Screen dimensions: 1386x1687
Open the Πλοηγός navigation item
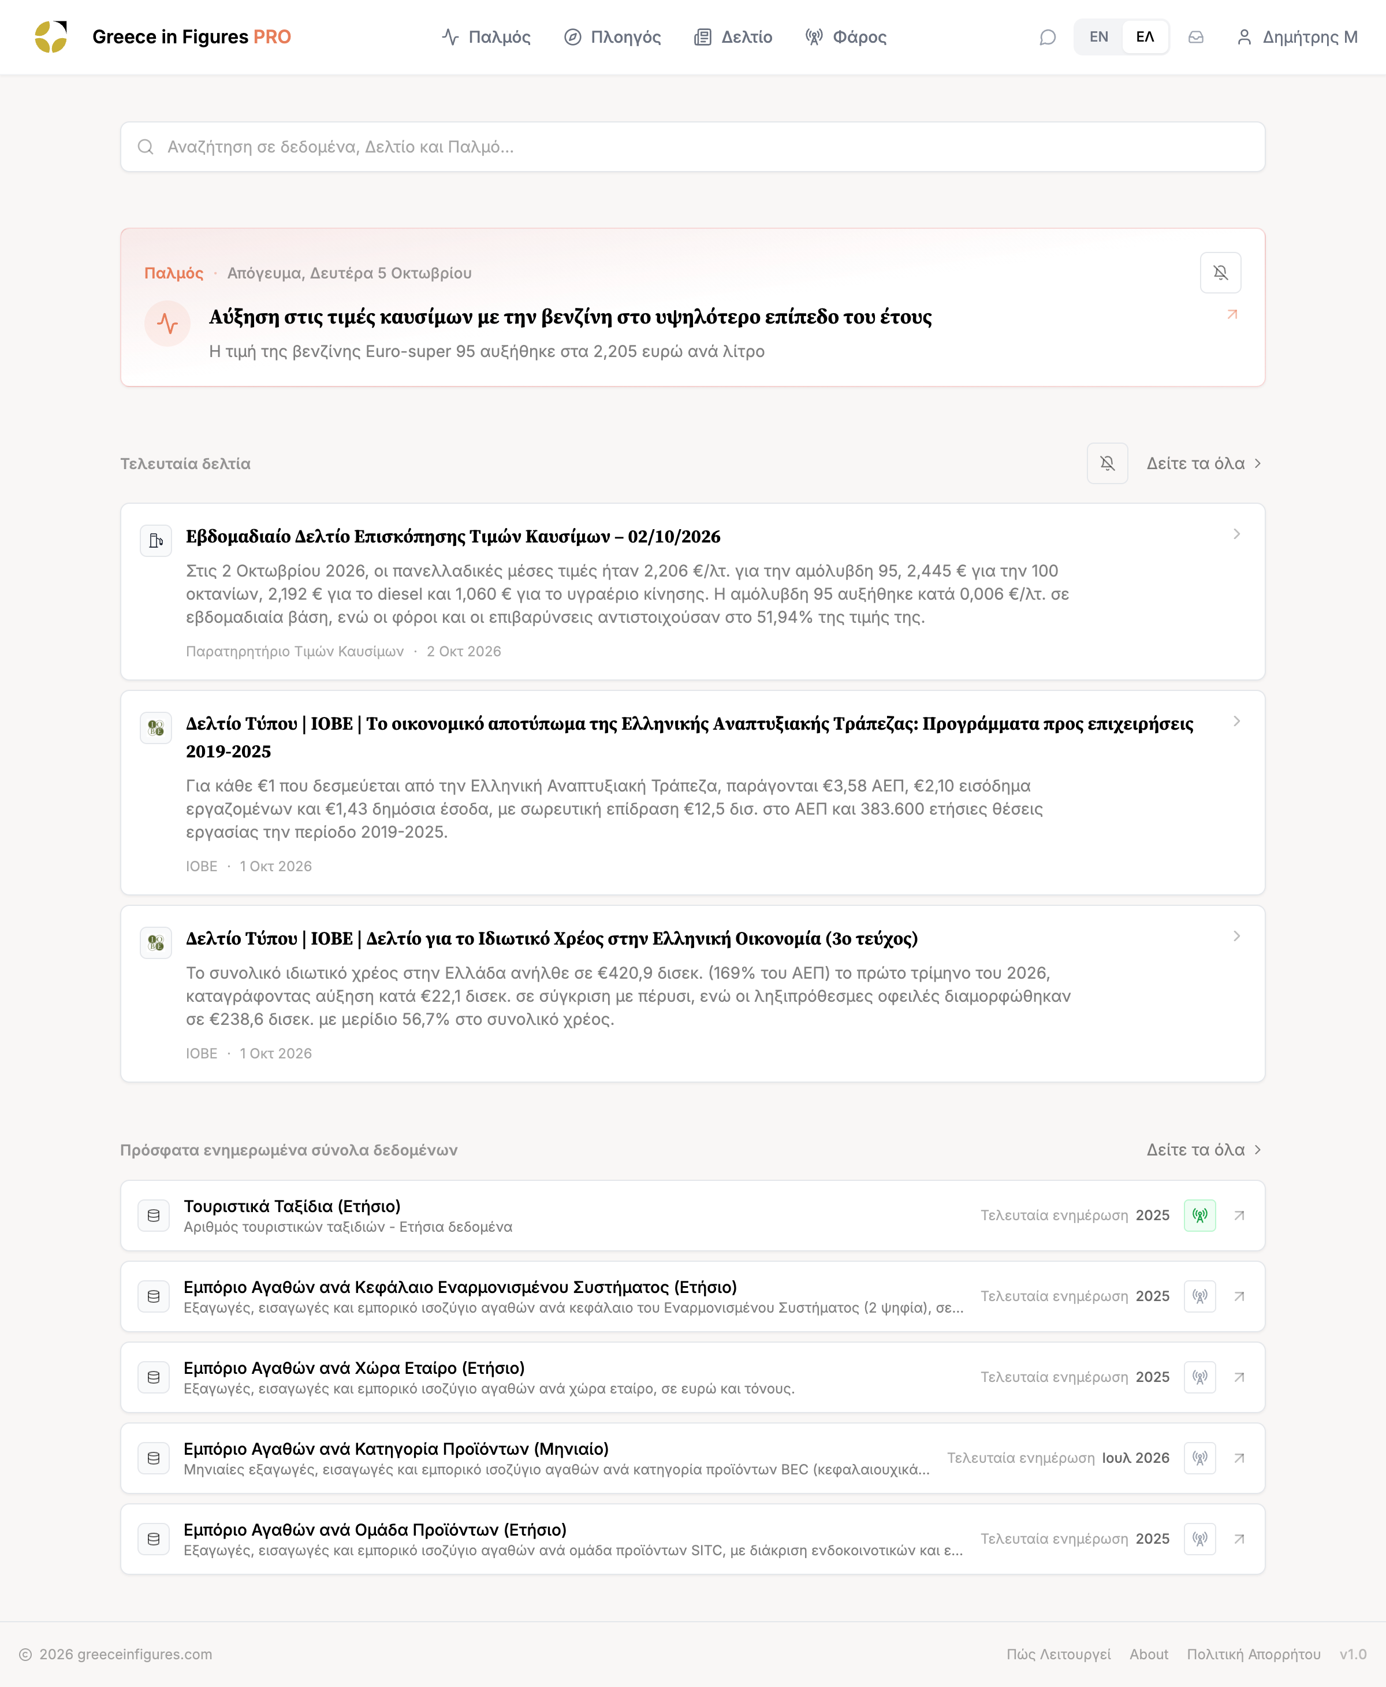click(612, 37)
